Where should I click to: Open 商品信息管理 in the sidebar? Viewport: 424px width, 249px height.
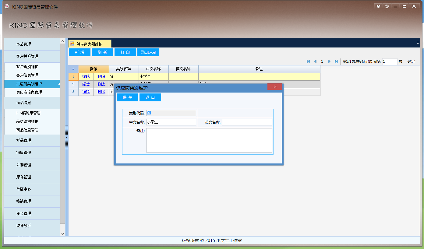27,130
